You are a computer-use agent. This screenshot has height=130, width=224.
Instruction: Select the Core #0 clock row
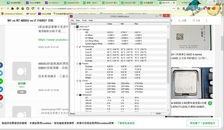point(119,83)
